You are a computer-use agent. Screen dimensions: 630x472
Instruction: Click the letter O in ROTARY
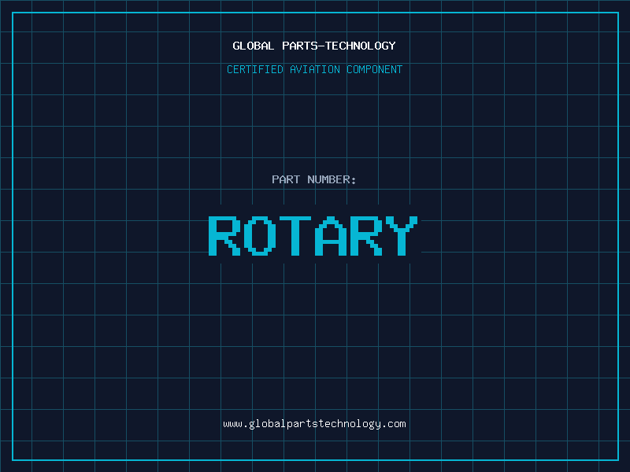pyautogui.click(x=260, y=236)
